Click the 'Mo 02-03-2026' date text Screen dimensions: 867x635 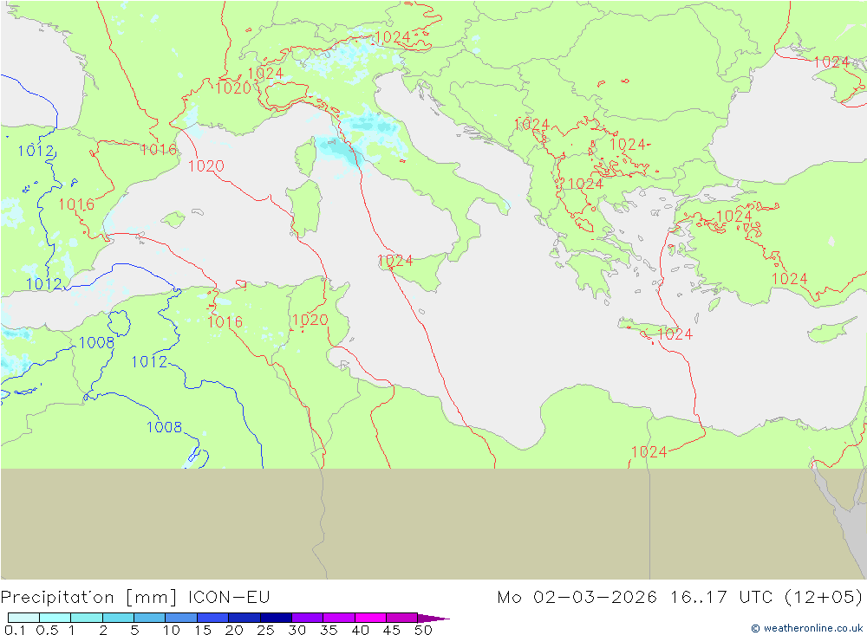(577, 598)
